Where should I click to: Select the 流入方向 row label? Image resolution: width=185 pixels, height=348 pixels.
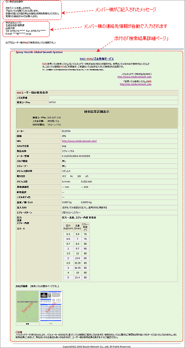tap(21, 207)
